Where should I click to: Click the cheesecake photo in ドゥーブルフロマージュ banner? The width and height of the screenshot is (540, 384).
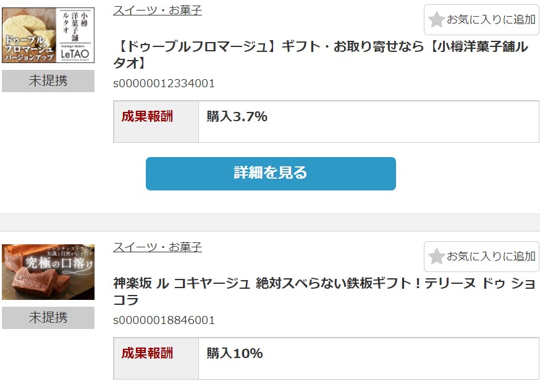(x=29, y=35)
